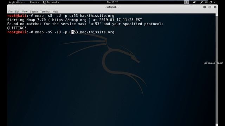
Task: Open the Help menu
Action: (56, 12)
